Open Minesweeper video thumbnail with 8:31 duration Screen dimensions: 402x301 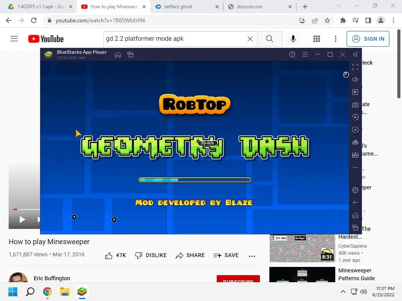pos(302,248)
